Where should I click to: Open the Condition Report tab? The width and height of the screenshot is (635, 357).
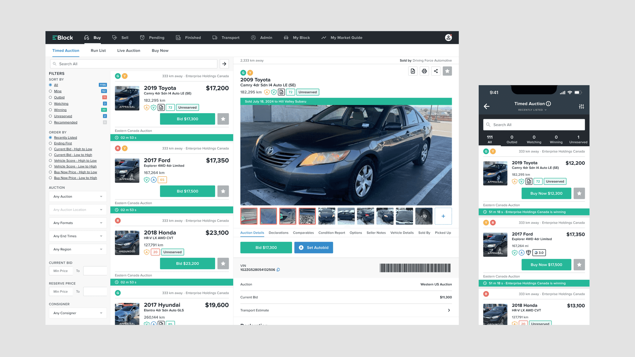click(331, 233)
